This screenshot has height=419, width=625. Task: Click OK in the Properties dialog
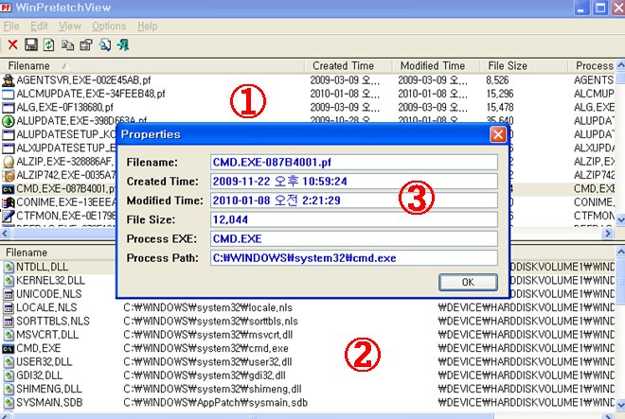(468, 282)
